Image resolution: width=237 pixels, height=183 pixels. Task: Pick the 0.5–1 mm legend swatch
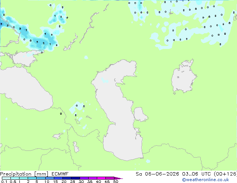coord(15,178)
